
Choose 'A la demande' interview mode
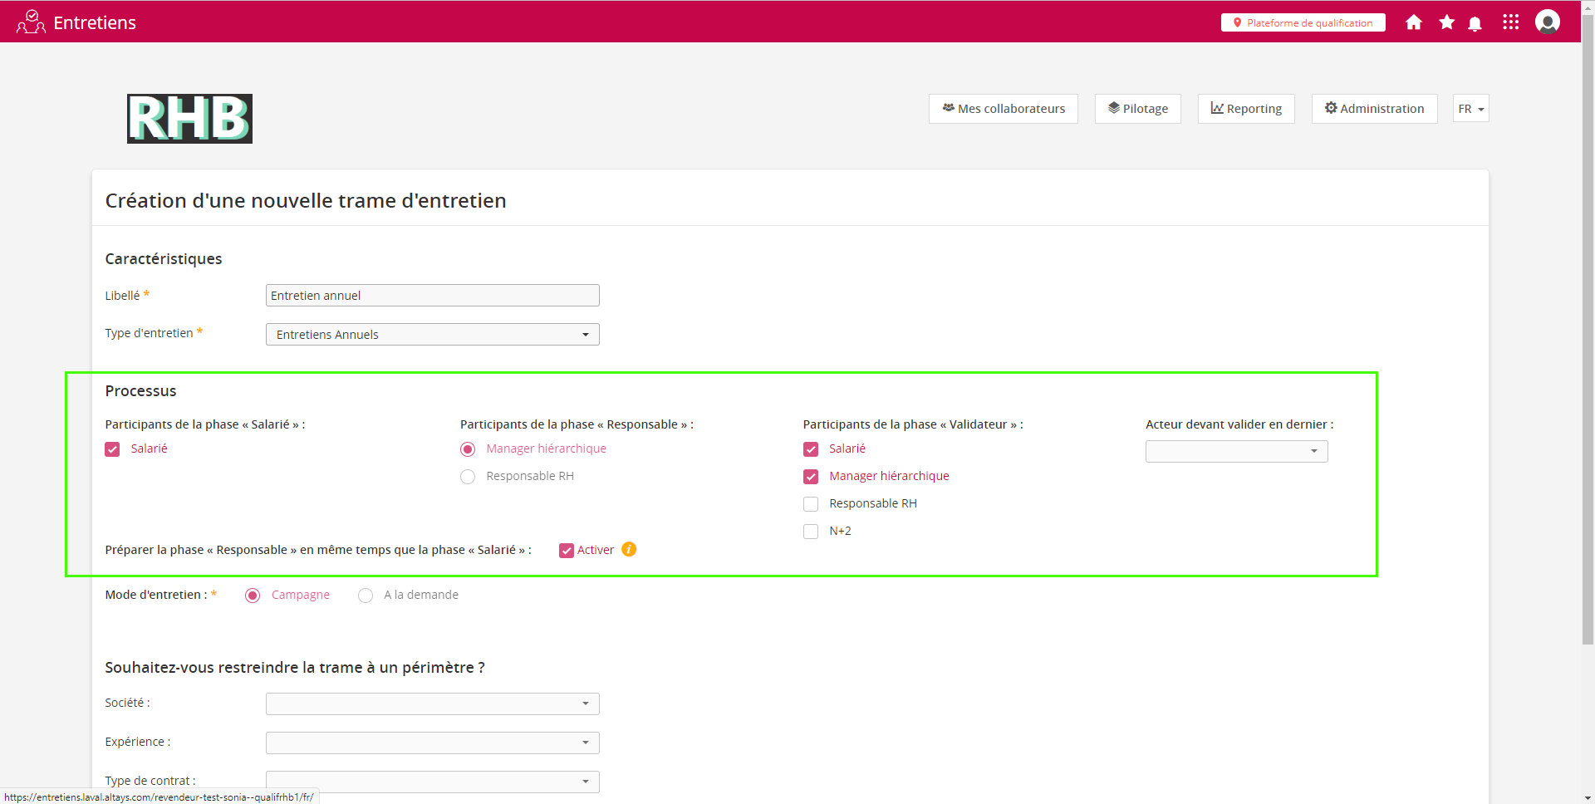point(366,596)
